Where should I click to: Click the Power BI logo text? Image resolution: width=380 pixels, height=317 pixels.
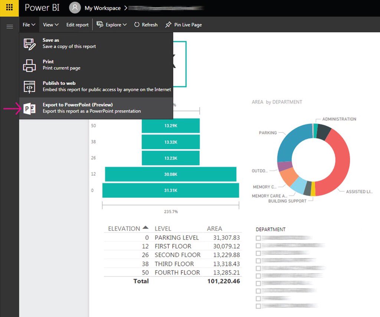tap(42, 7)
